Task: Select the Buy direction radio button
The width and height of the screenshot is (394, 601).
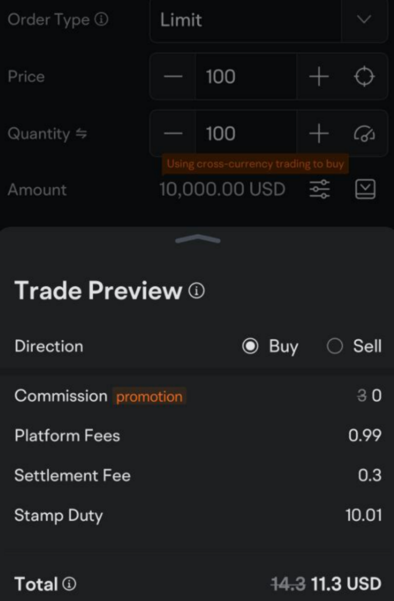Action: [251, 346]
